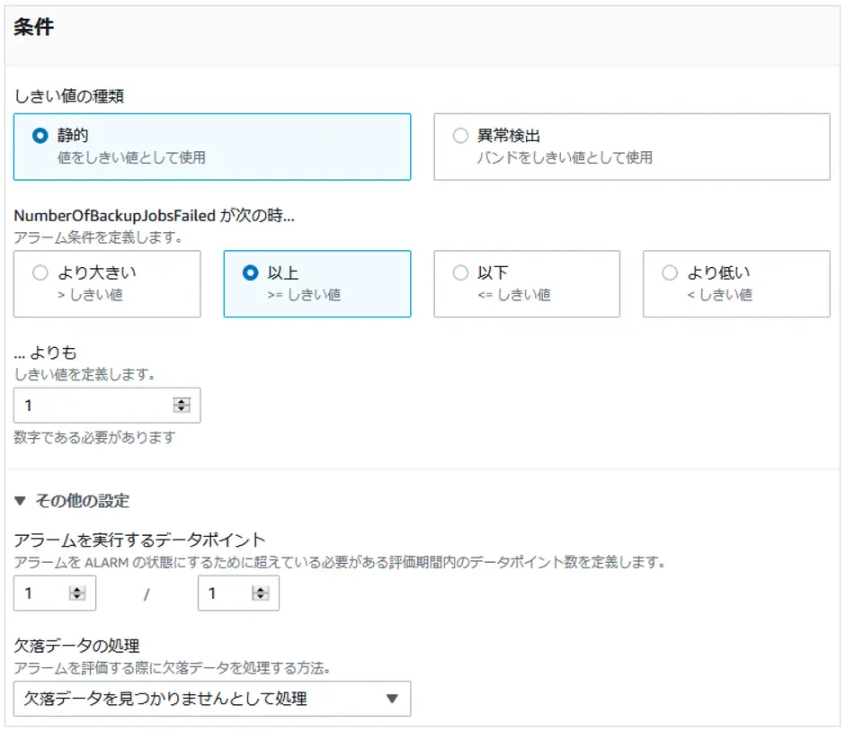Click the 異常検出 option card description text

click(565, 157)
